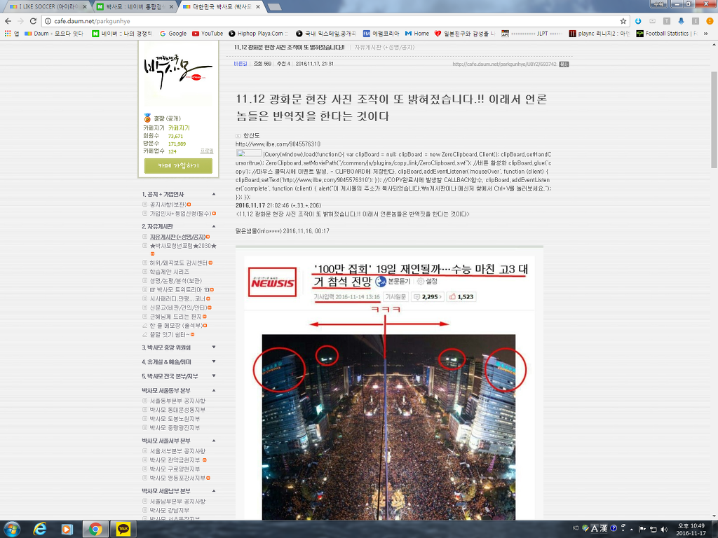Open the Google bookmark

tap(173, 34)
